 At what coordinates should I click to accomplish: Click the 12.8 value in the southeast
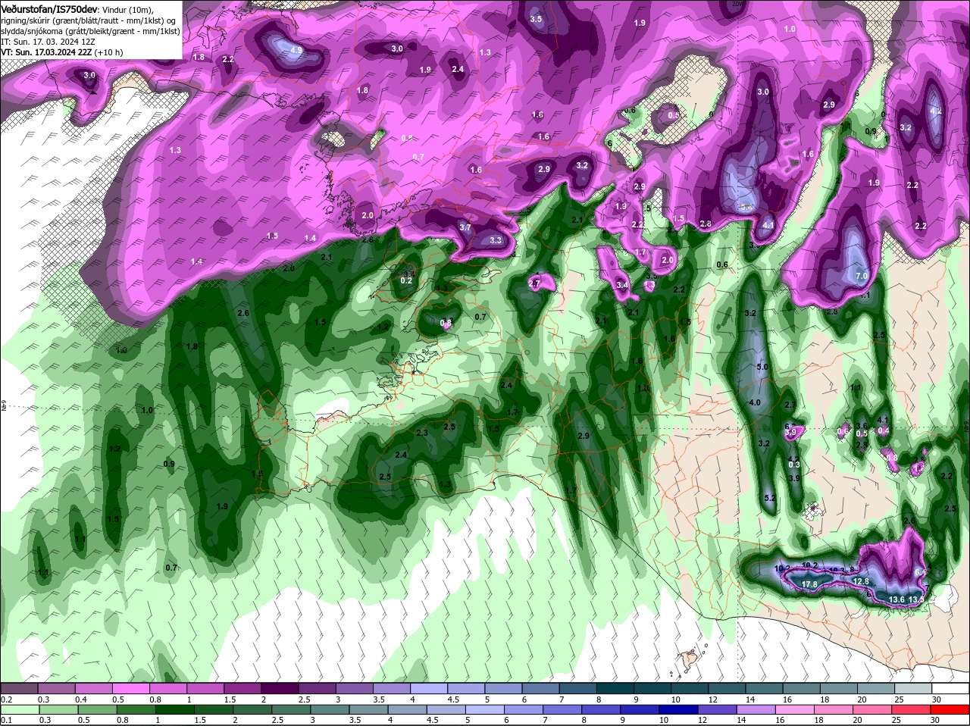pos(861,581)
